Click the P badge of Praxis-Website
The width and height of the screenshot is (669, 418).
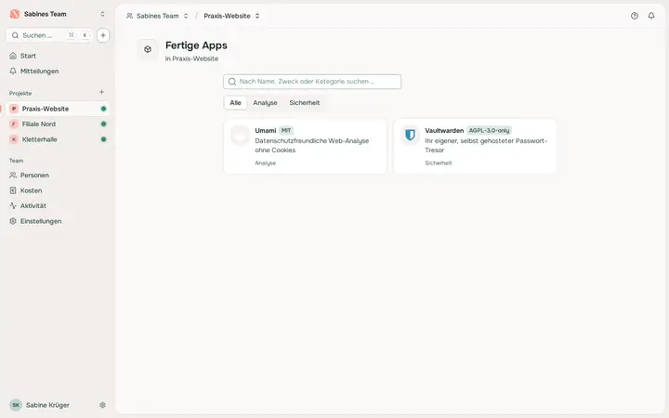pos(14,109)
